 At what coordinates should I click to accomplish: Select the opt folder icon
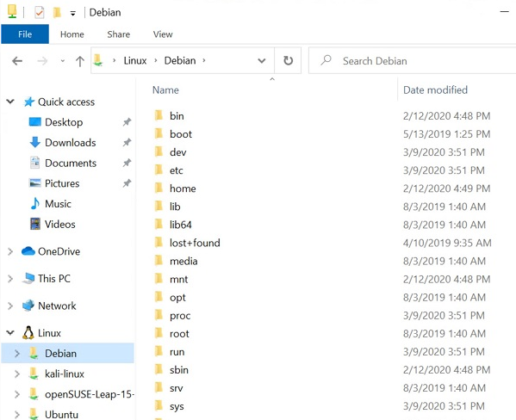tap(159, 297)
